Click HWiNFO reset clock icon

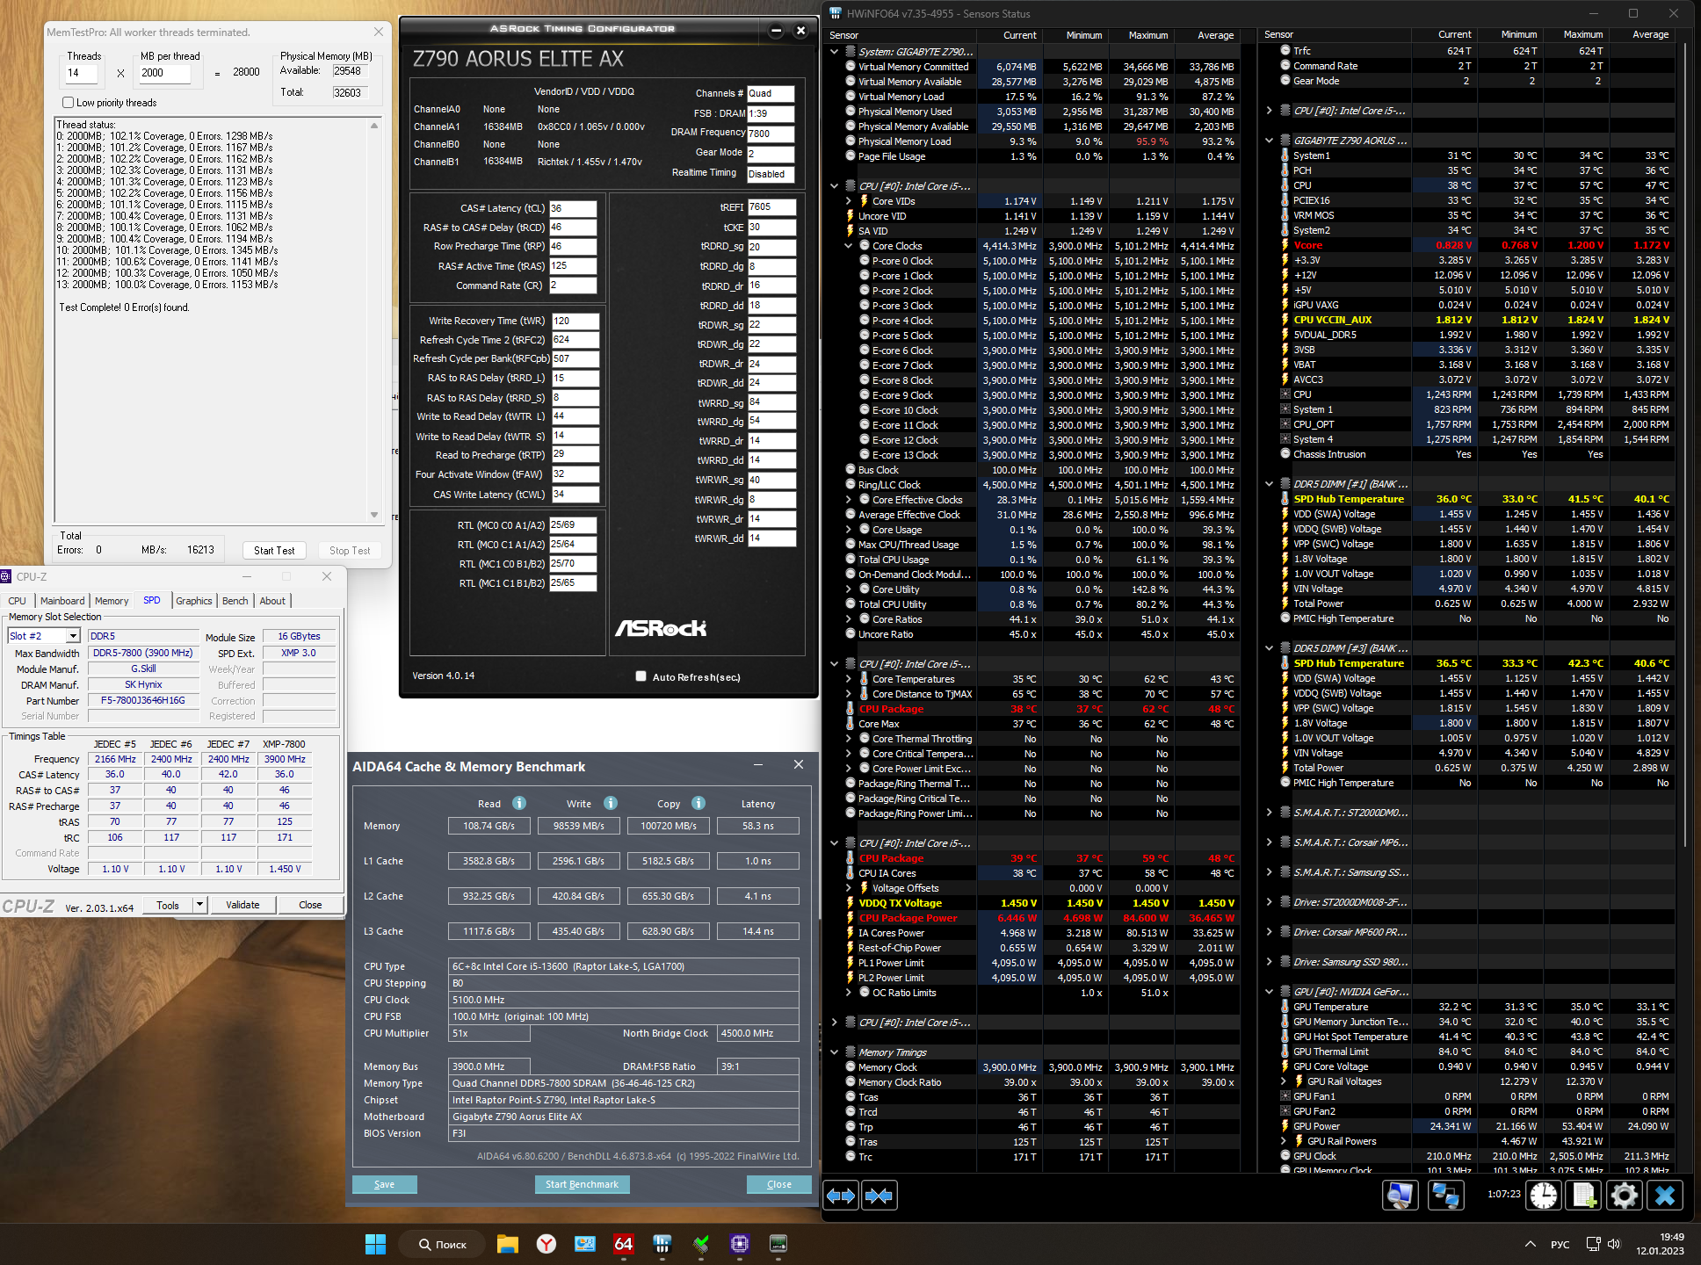click(1544, 1196)
